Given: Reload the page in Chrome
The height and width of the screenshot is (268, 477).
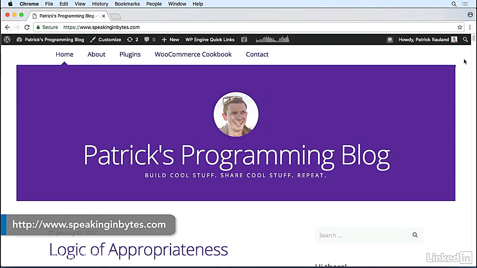Looking at the screenshot, I should [x=27, y=27].
